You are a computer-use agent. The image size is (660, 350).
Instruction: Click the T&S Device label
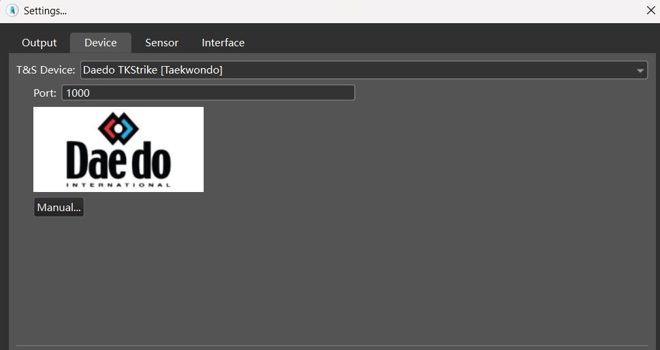(46, 70)
